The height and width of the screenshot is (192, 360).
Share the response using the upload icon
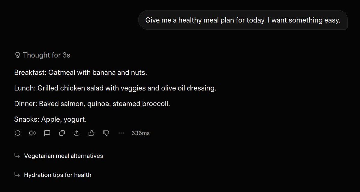76,133
